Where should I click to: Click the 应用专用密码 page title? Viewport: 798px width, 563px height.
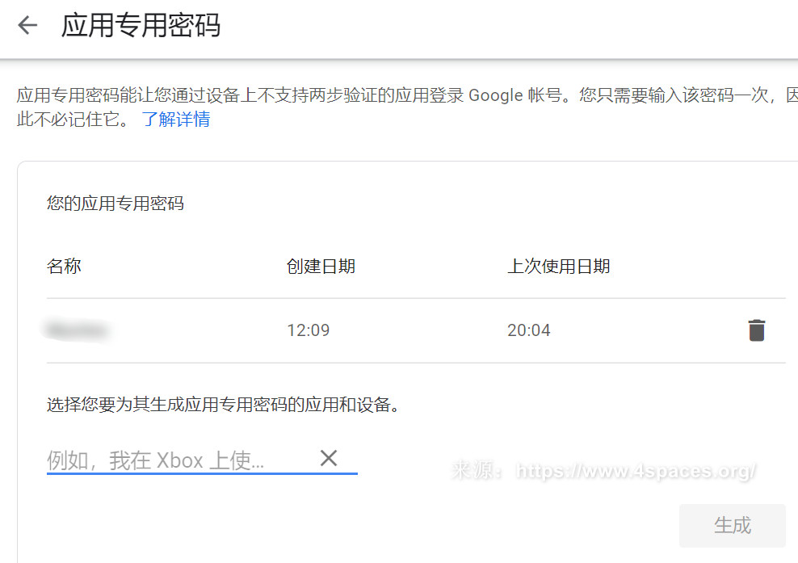[141, 26]
